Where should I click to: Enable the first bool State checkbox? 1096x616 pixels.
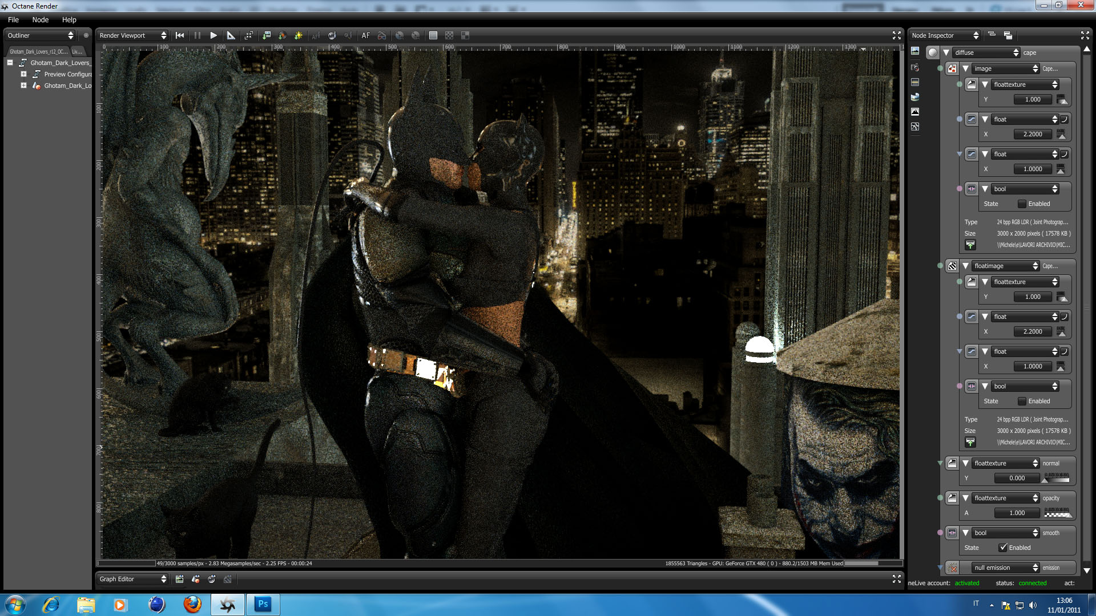pos(1022,204)
